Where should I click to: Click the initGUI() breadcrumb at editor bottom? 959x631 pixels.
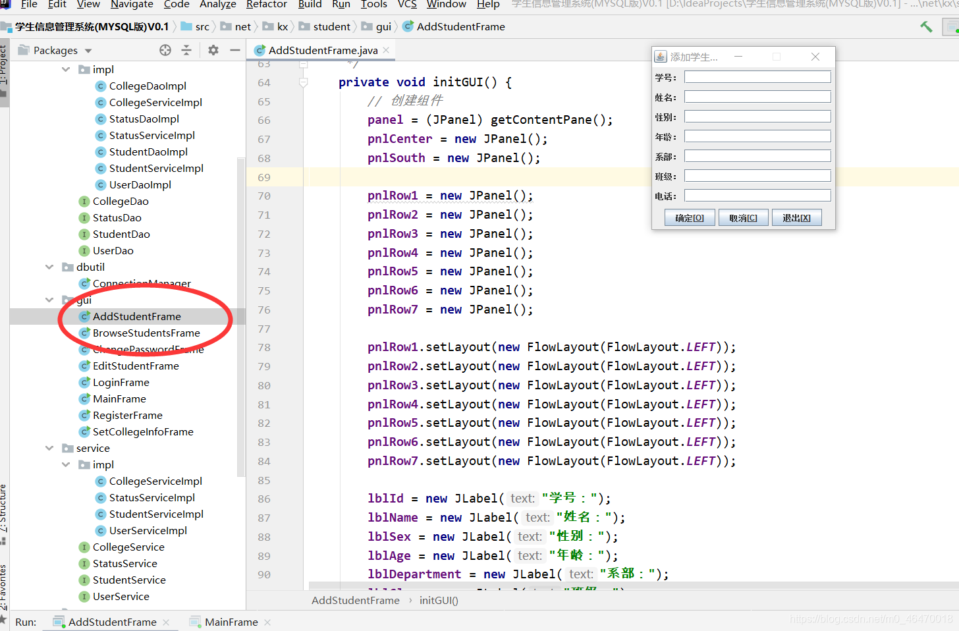[x=439, y=600]
